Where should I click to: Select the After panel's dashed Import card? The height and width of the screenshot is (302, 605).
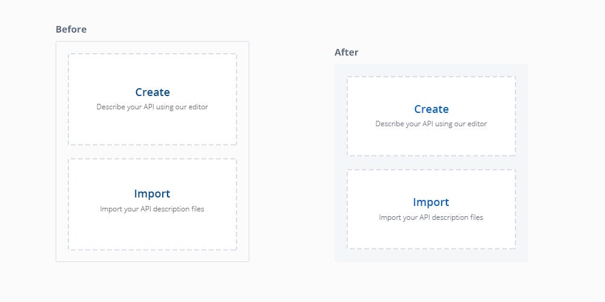click(431, 209)
